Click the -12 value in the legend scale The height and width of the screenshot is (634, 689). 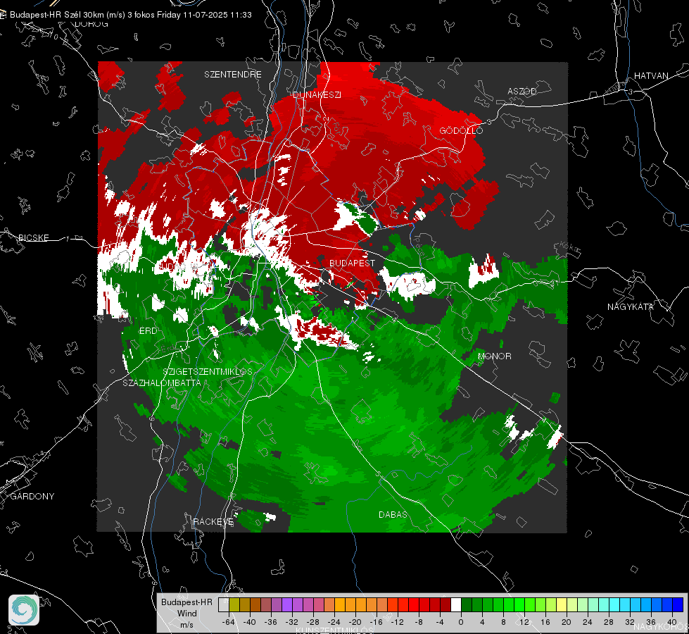(x=397, y=622)
